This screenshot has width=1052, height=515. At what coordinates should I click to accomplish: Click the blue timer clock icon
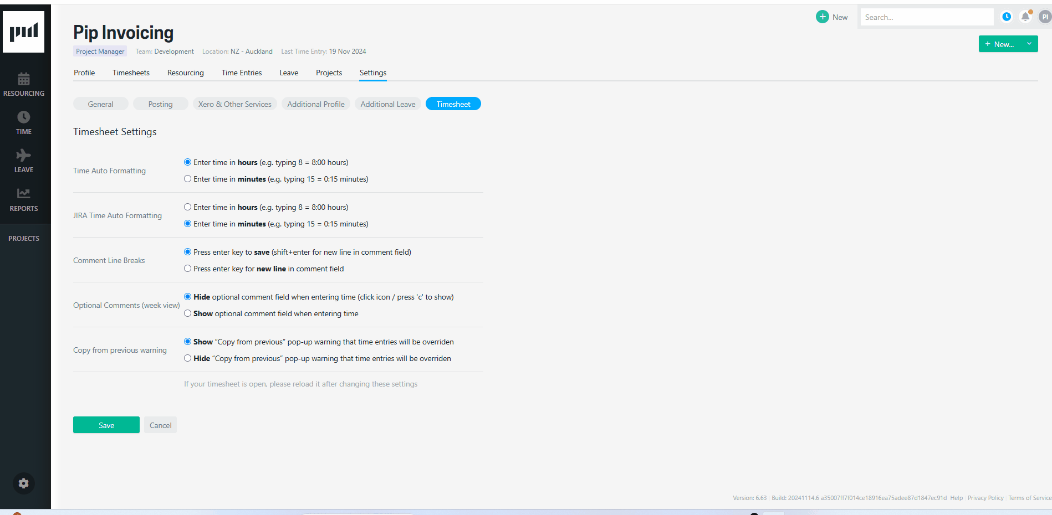point(1007,17)
